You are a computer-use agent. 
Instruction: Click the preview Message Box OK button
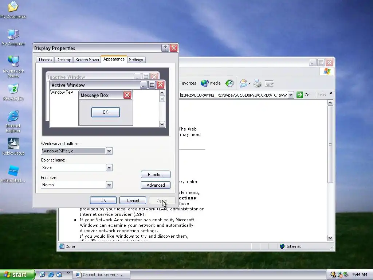point(106,112)
